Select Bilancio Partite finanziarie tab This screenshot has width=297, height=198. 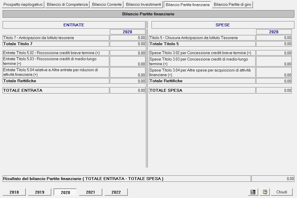point(187,5)
